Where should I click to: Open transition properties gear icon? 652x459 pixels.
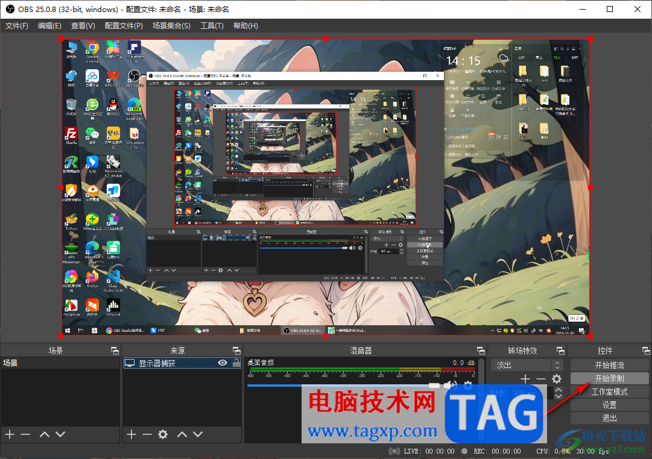pyautogui.click(x=557, y=379)
